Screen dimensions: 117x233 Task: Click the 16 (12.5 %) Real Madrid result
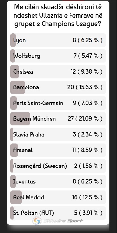pos(87,197)
